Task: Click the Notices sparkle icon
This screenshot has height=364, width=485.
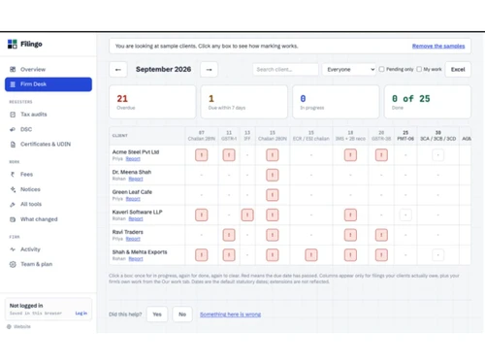Action: [x=13, y=189]
